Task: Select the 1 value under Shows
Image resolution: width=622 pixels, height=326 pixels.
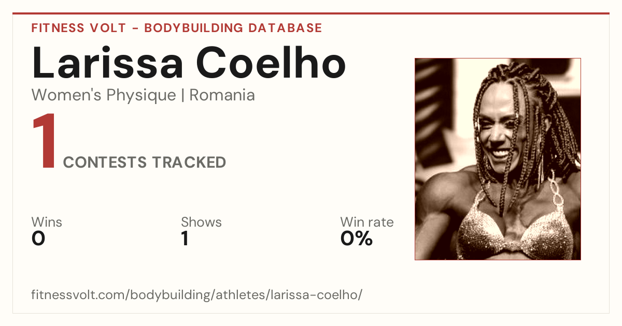Action: pyautogui.click(x=185, y=239)
